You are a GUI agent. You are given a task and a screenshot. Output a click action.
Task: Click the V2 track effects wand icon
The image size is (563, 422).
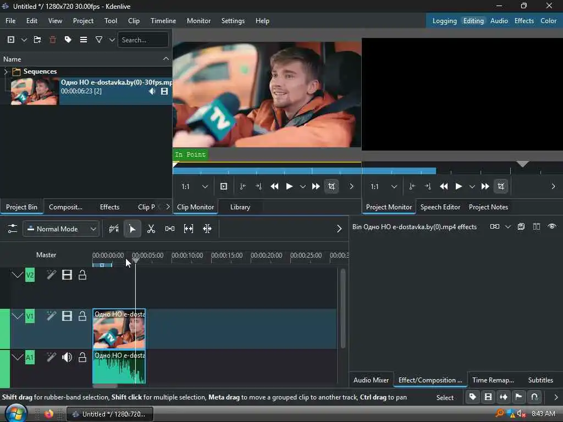coord(51,275)
